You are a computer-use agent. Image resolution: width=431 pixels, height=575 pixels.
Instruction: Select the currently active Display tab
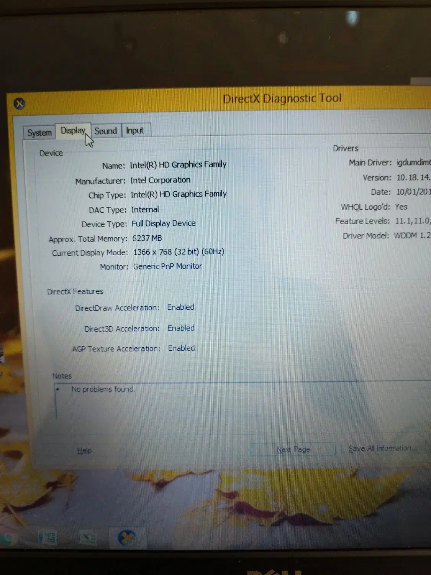click(73, 130)
